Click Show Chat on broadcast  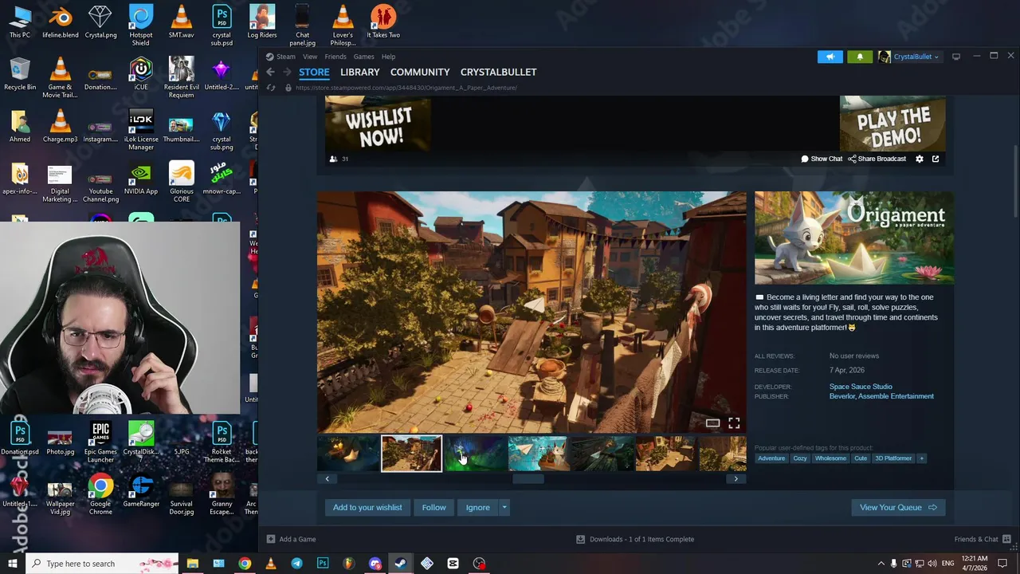(822, 159)
